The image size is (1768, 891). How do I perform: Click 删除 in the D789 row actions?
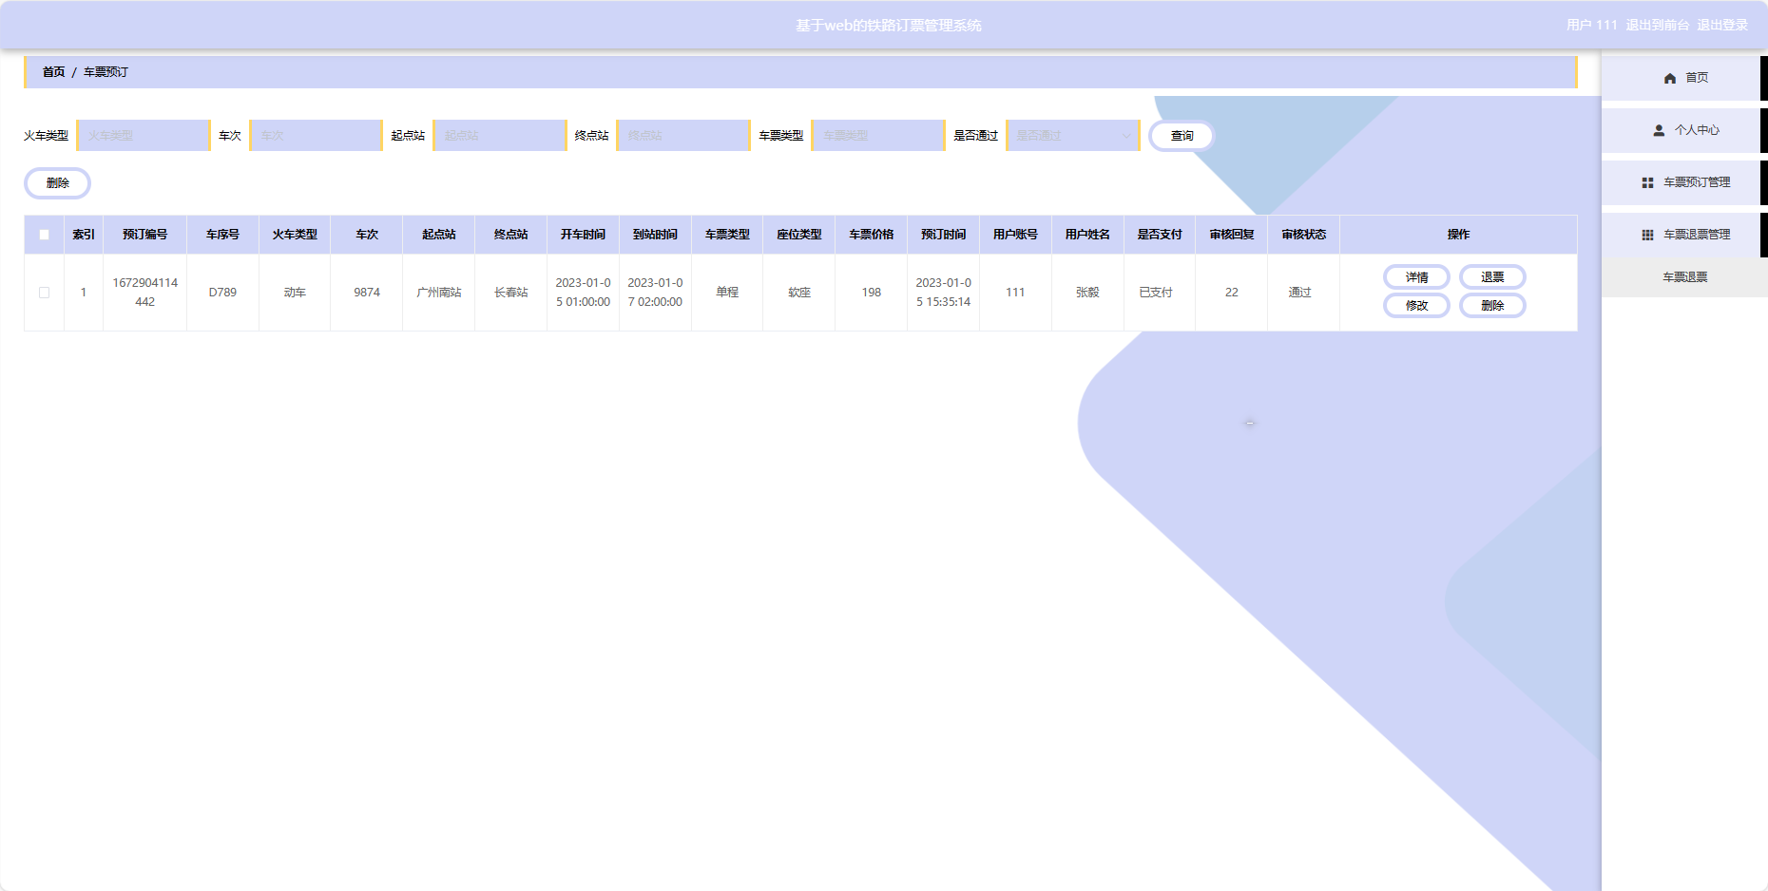1492,306
